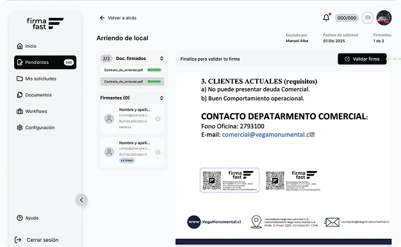
Task: Go back with the Volver a atrás arrow
Action: [102, 18]
